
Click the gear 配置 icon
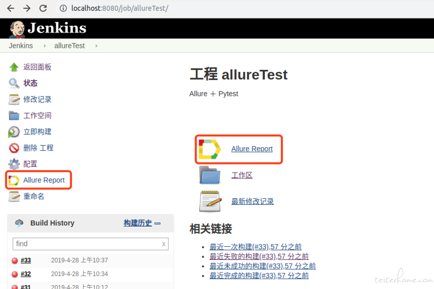click(14, 164)
